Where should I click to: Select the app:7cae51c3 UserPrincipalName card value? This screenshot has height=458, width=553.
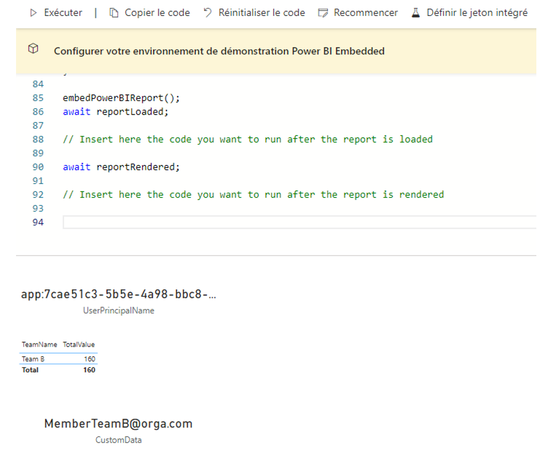[118, 294]
